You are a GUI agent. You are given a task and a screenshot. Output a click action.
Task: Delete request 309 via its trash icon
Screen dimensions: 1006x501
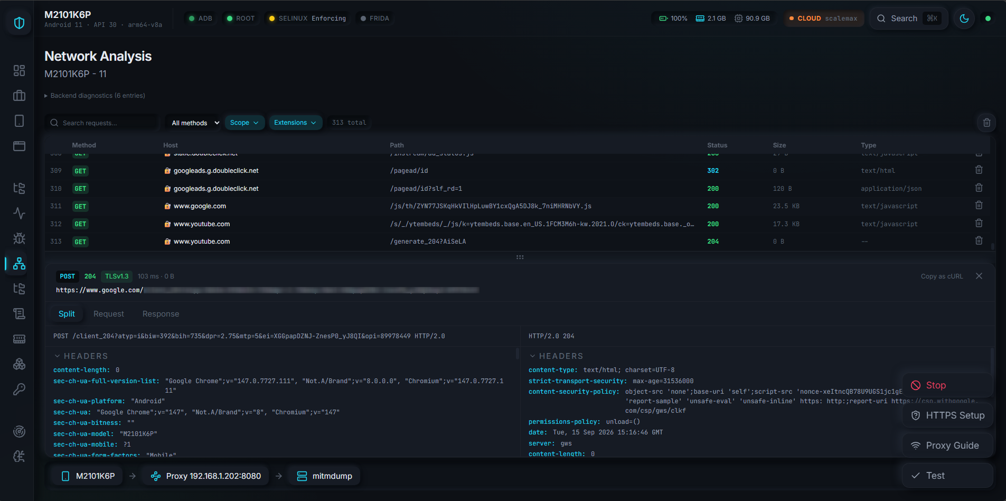coord(979,170)
